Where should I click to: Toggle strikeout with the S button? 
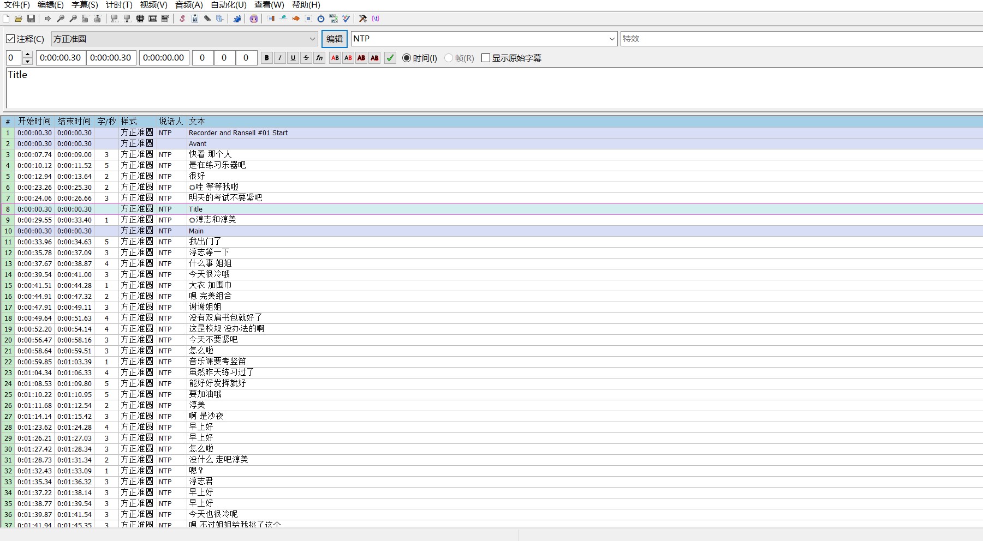[306, 58]
